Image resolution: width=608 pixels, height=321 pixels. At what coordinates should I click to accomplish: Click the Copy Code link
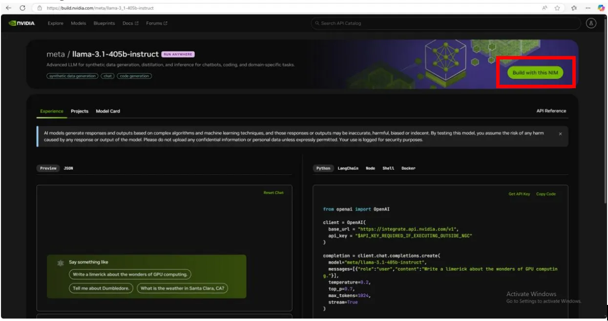tap(546, 194)
